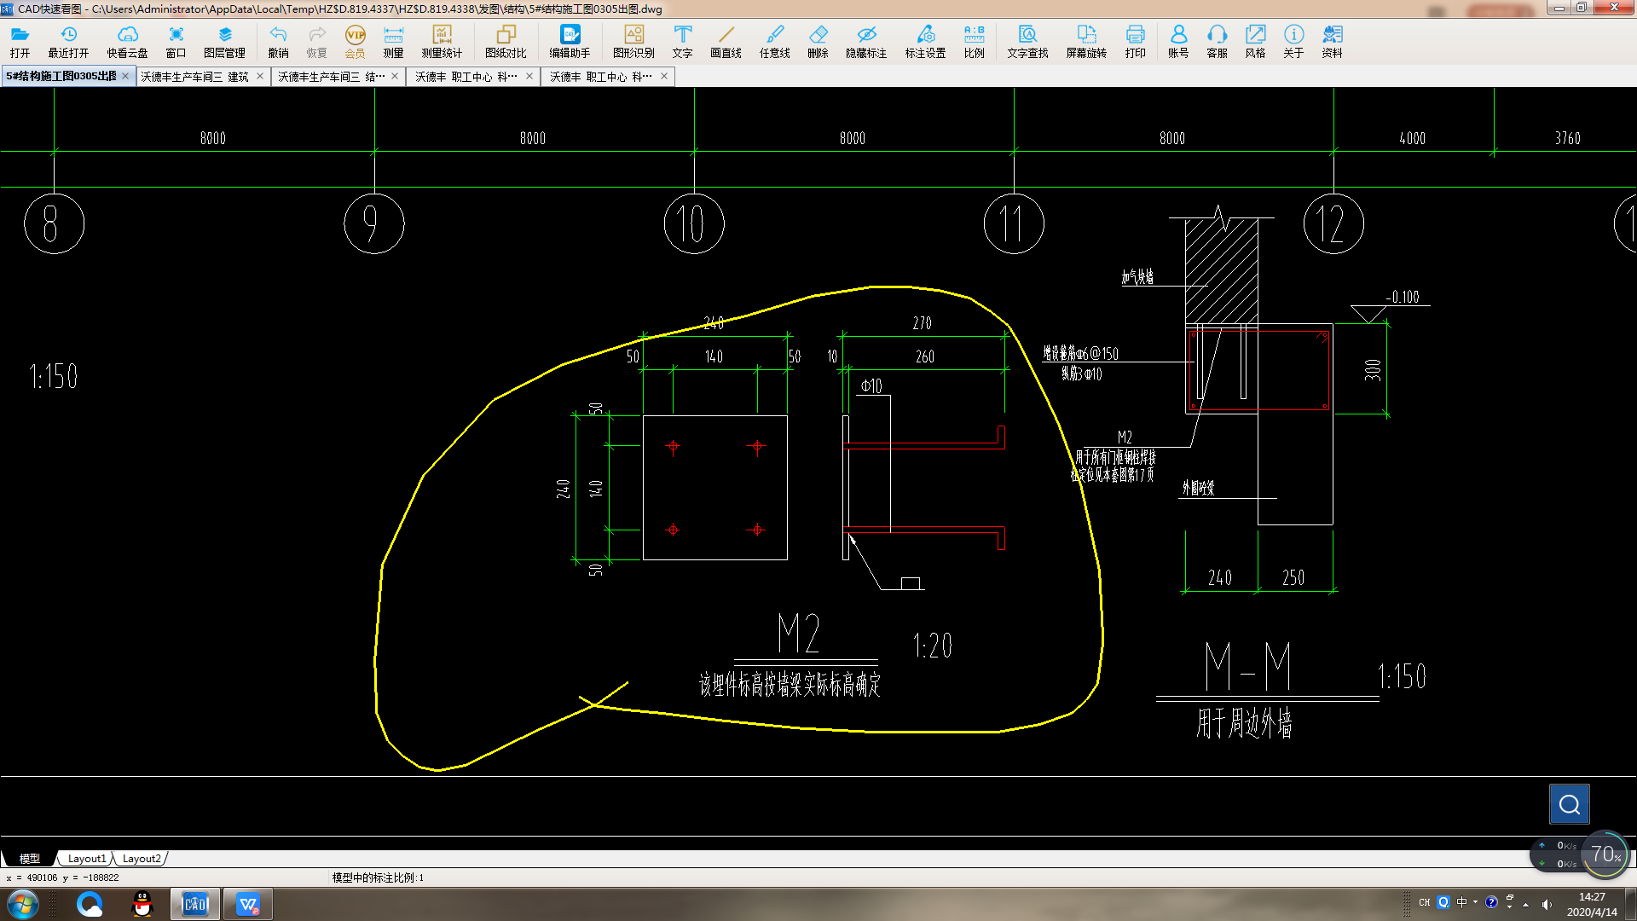This screenshot has height=921, width=1637.
Task: Open the VIP member (会员) icon
Action: [x=355, y=41]
